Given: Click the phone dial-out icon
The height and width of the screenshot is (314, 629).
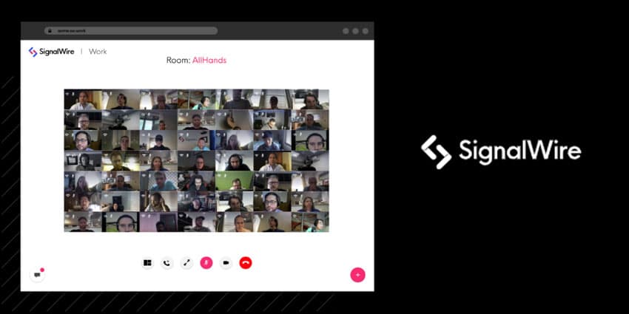Looking at the screenshot, I should [167, 263].
